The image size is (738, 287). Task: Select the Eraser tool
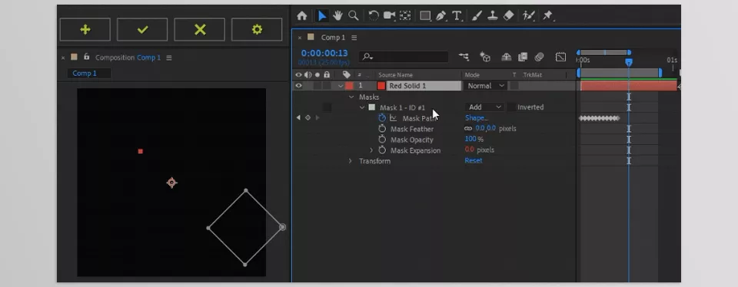pyautogui.click(x=508, y=16)
